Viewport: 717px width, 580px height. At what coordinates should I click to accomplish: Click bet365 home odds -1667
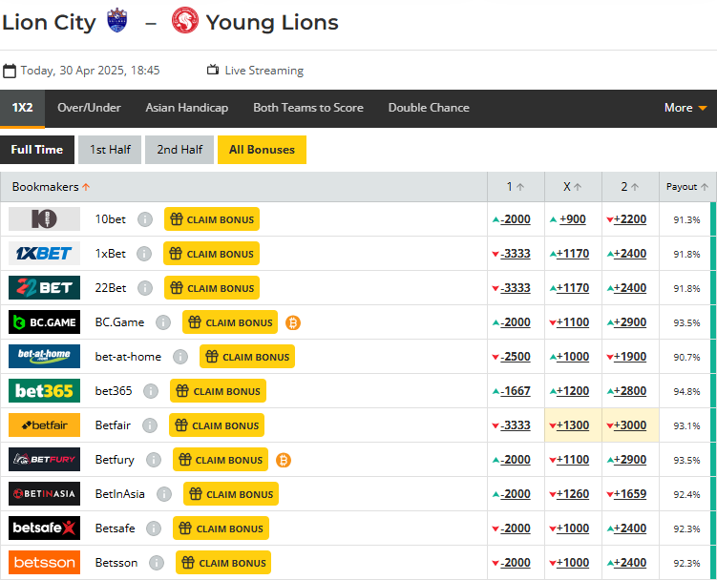tap(516, 391)
